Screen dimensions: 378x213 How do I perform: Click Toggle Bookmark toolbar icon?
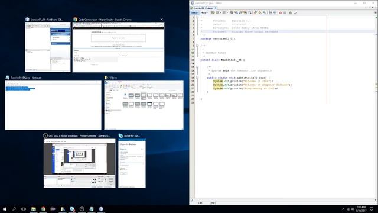265,13
